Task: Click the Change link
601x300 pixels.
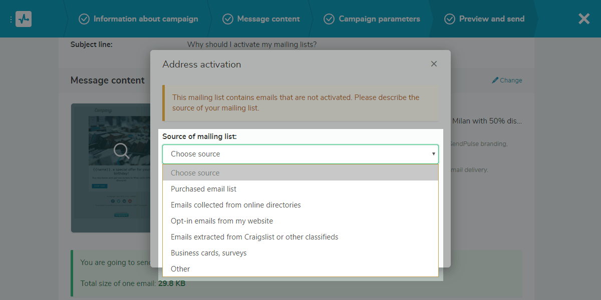Action: tap(511, 80)
